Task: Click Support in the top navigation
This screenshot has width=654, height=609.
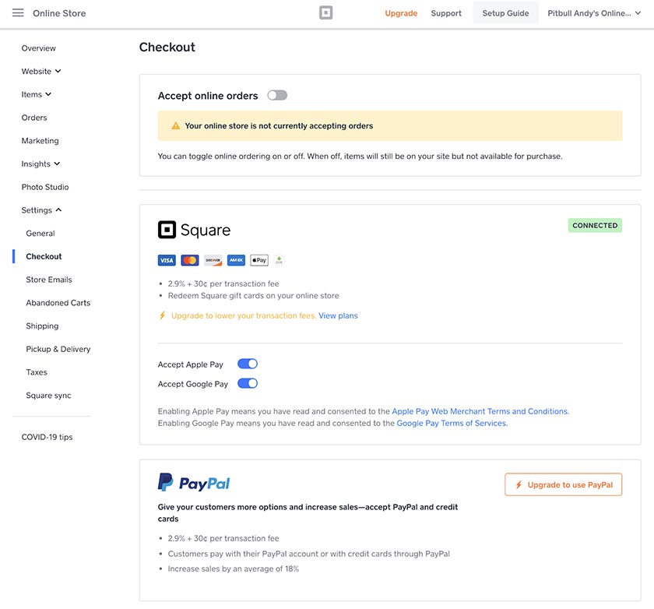Action: click(446, 12)
